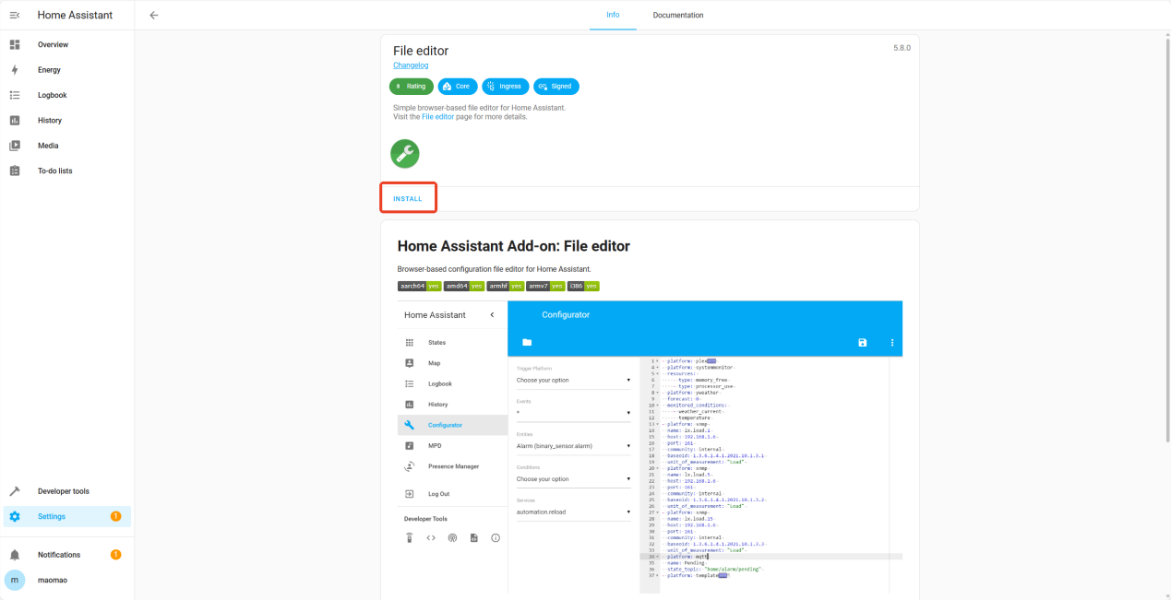Click the green wrench add-on logo
This screenshot has height=600, width=1171.
coord(404,153)
